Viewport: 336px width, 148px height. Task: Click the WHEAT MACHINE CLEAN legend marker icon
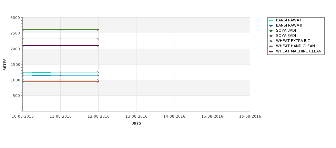271,51
